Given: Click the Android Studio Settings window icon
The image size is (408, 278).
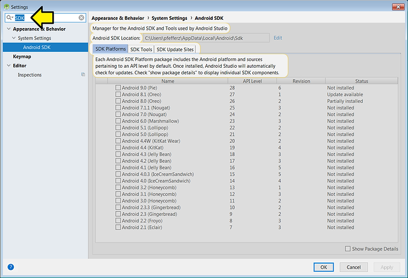Looking at the screenshot, I should click(x=7, y=6).
